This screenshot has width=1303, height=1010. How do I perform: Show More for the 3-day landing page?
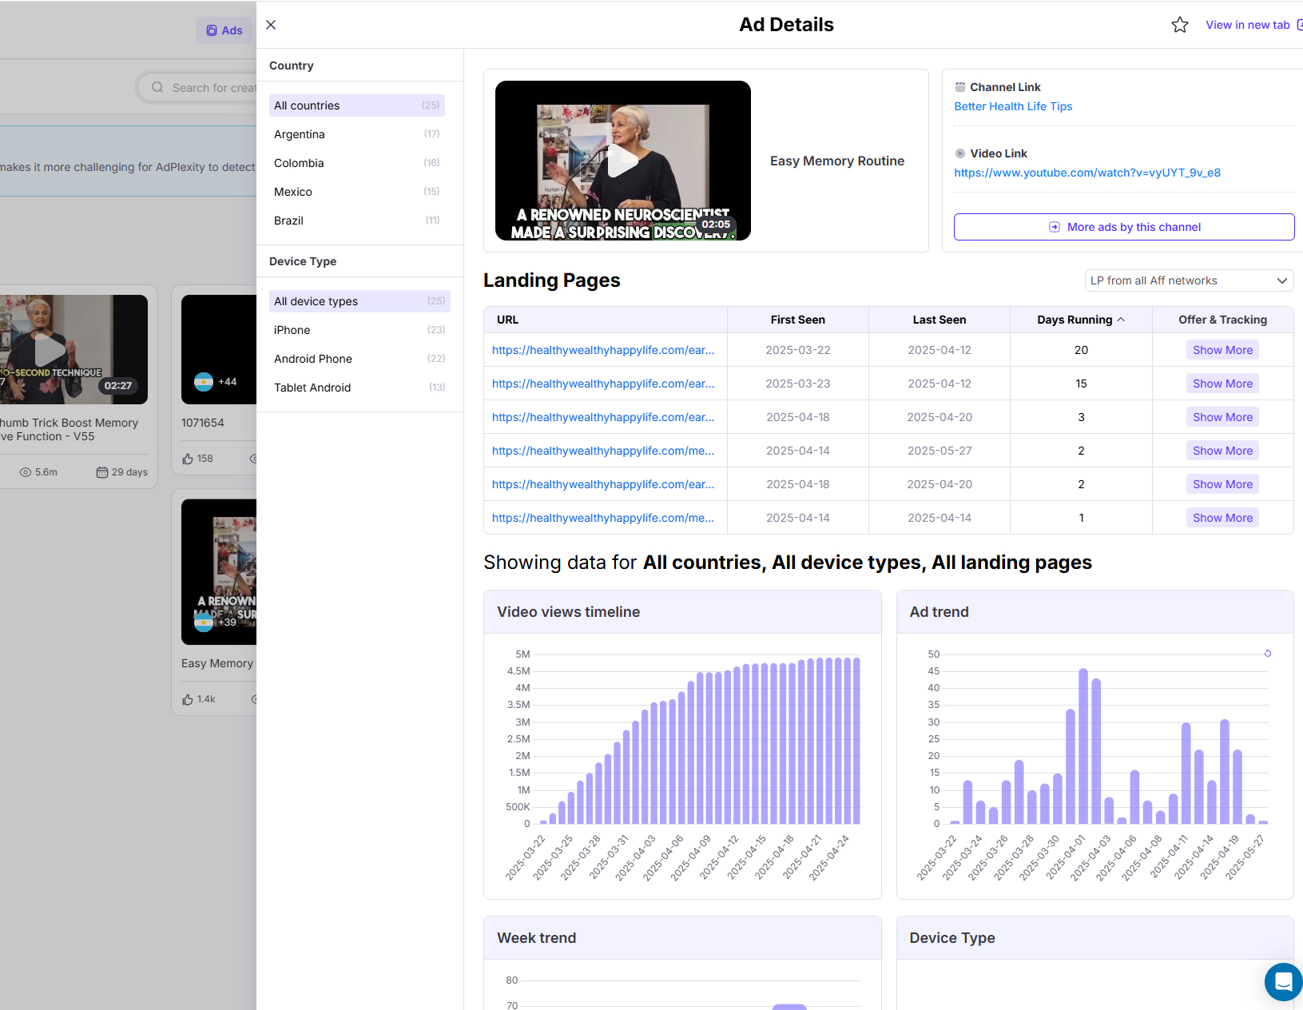(x=1222, y=417)
